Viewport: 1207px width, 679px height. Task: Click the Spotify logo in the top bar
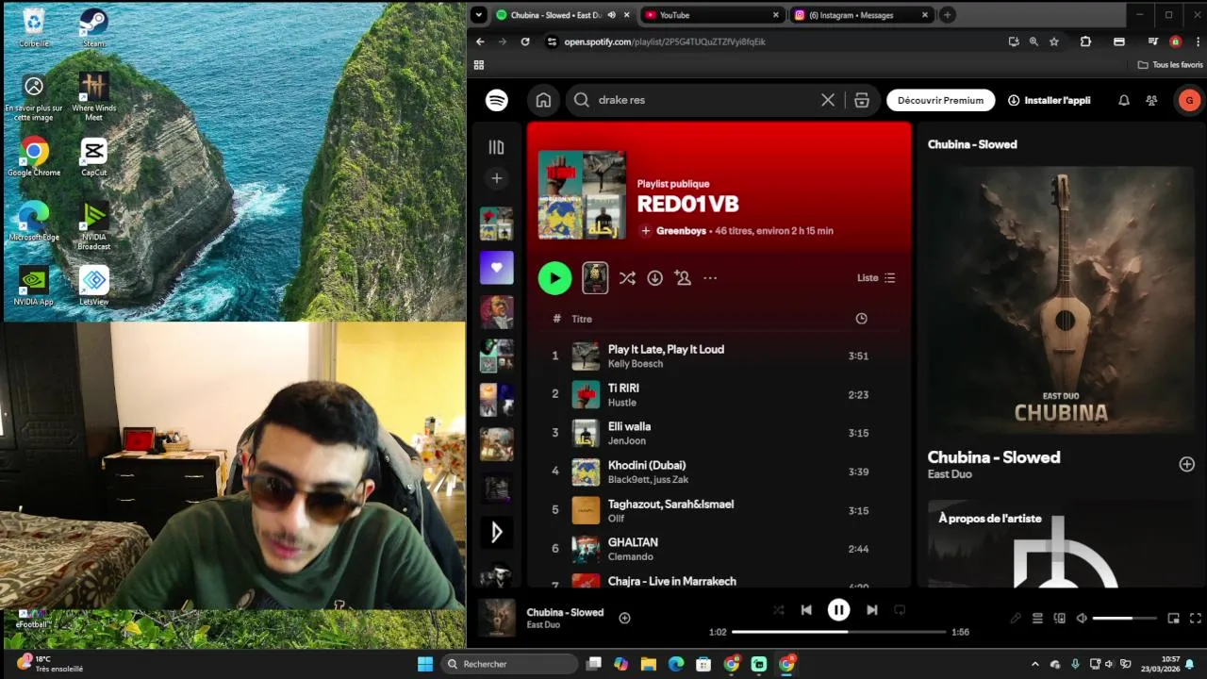pyautogui.click(x=496, y=100)
